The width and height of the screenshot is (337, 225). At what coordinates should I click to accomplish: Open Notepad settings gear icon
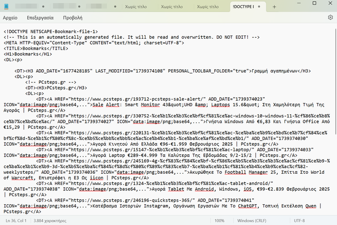330,18
